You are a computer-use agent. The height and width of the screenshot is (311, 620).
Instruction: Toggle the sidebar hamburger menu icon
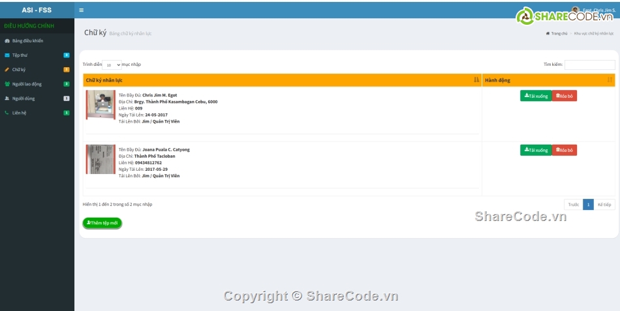(x=81, y=10)
